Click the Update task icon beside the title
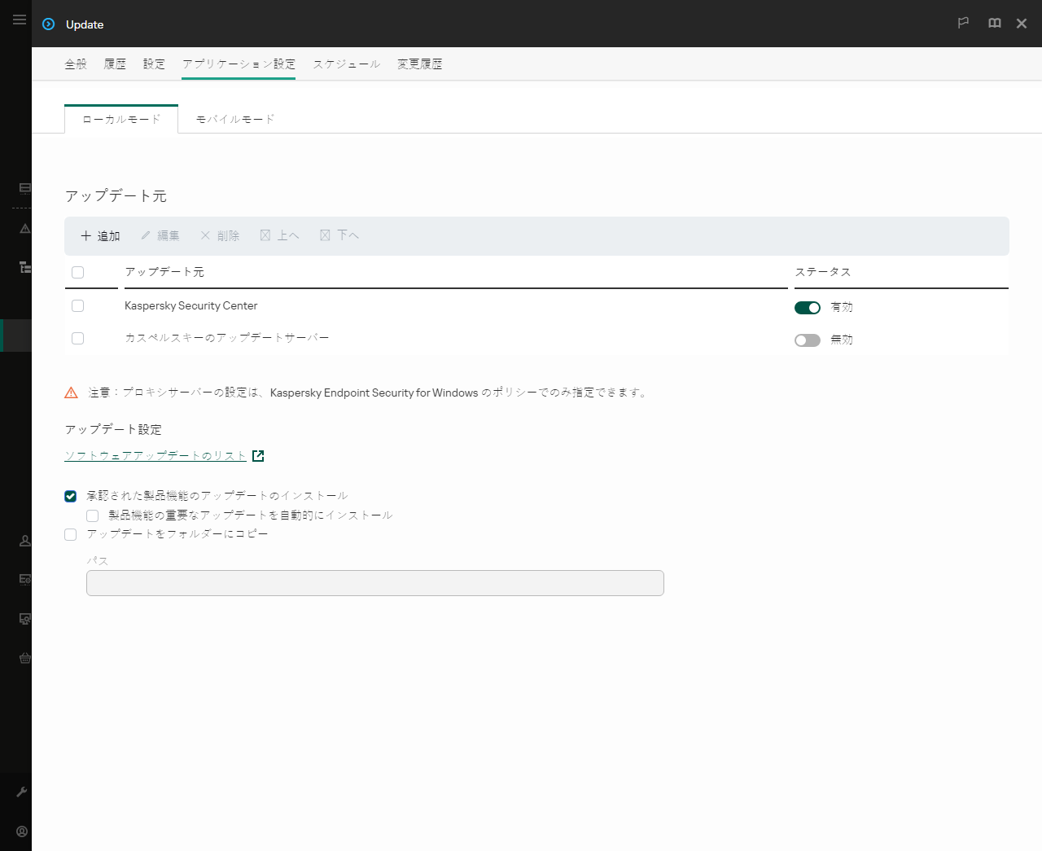This screenshot has width=1042, height=851. tap(49, 24)
